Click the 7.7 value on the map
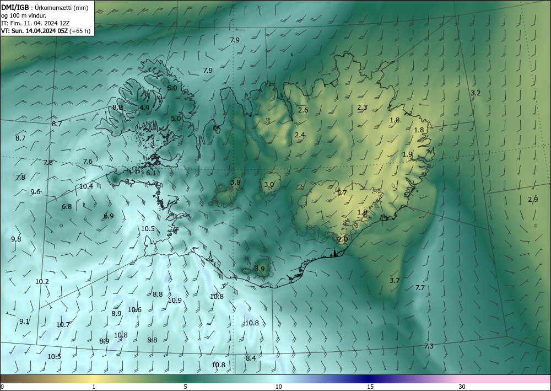 coord(420,288)
